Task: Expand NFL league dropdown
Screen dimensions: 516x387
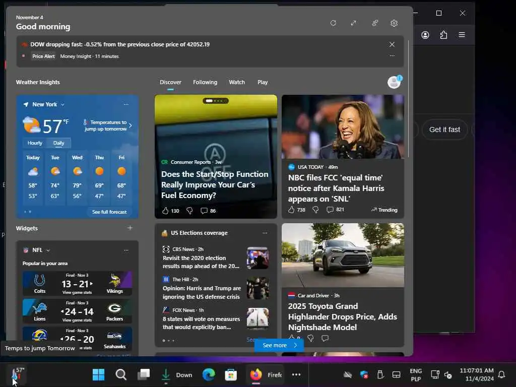Action: coord(48,250)
